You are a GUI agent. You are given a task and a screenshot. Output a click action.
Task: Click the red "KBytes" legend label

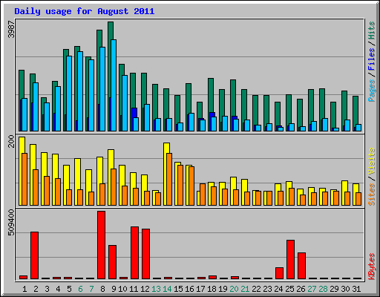pos(372,267)
